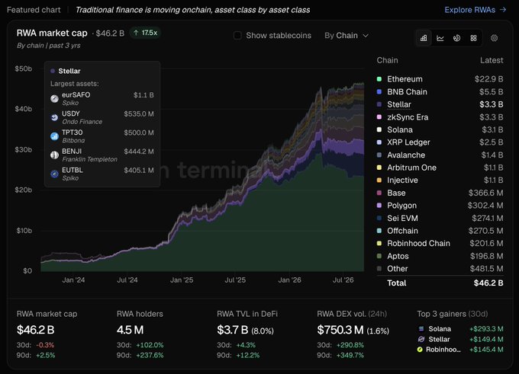Toggle BNB Chain legend color swatch
Image resolution: width=519 pixels, height=374 pixels.
[x=379, y=91]
